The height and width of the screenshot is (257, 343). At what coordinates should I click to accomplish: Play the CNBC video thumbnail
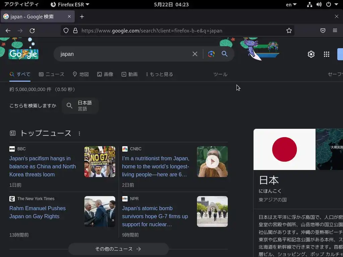[212, 162]
